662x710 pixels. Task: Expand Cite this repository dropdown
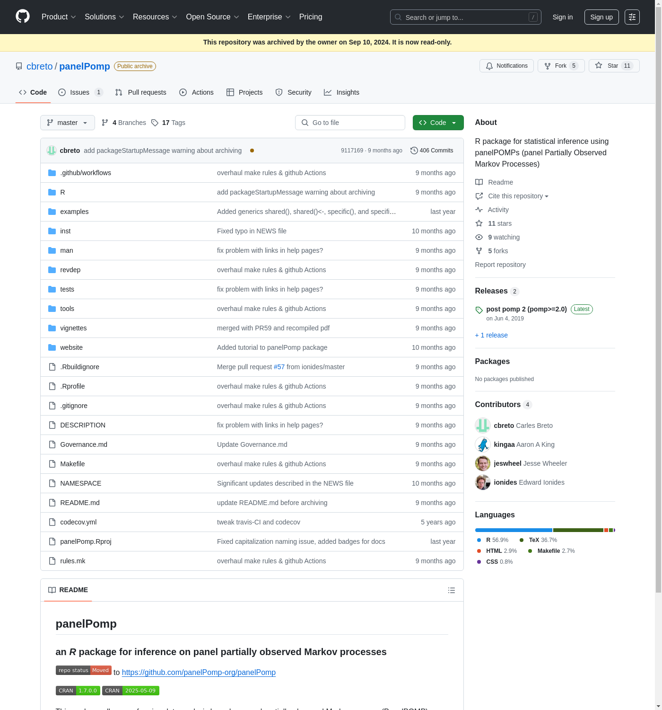coord(512,196)
